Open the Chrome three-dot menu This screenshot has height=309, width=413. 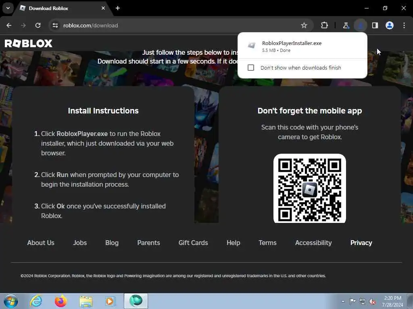point(404,25)
